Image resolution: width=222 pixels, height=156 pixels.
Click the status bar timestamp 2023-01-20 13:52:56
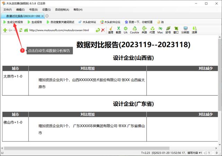pos(168,153)
